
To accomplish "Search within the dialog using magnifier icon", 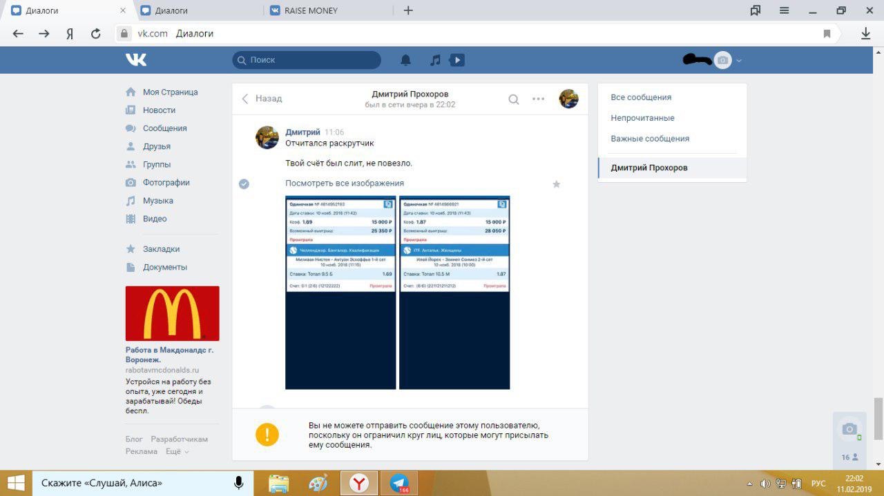I will pos(514,99).
